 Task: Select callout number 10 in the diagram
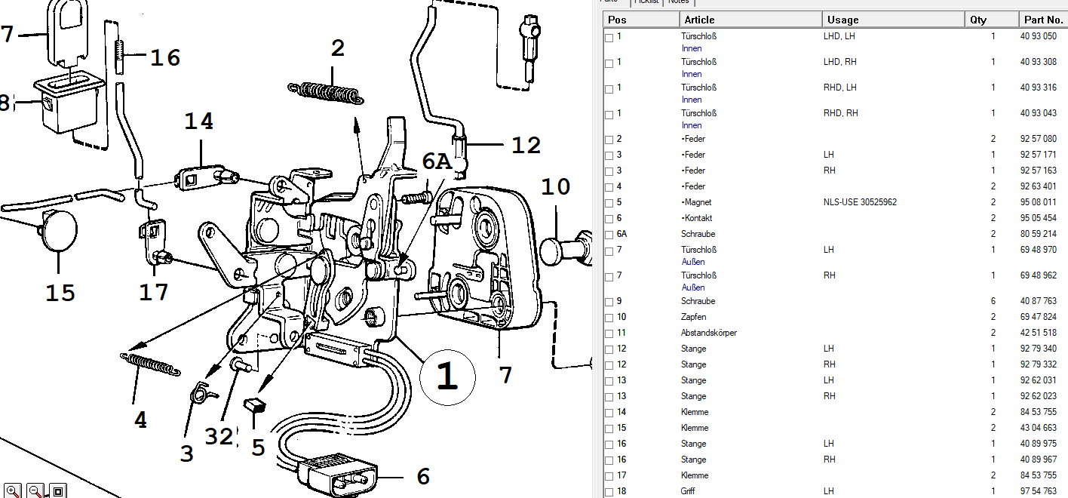[555, 186]
